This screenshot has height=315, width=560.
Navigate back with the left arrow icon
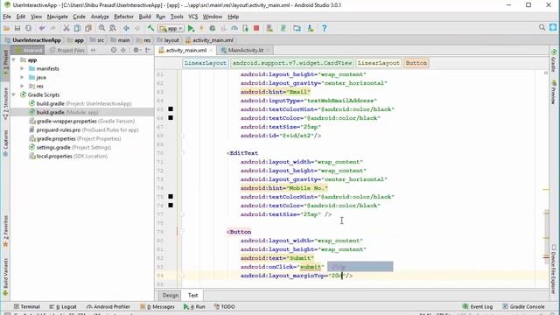[126, 28]
